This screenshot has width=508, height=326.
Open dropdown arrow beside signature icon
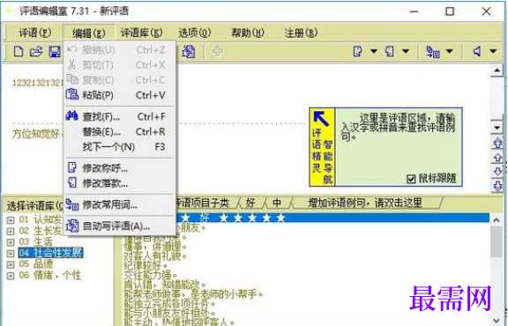click(x=406, y=51)
